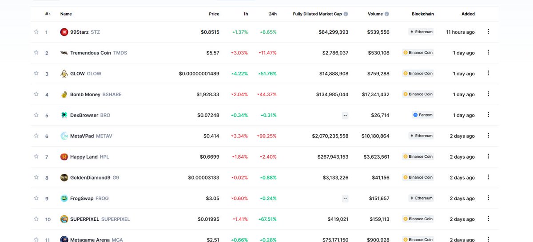Click the SUPERPIXEL logo icon
Viewport: 533px width, 242px height.
(x=64, y=219)
